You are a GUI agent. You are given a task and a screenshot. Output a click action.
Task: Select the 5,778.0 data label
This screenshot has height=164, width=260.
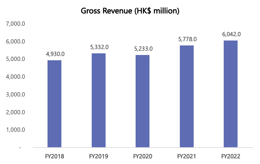(187, 39)
